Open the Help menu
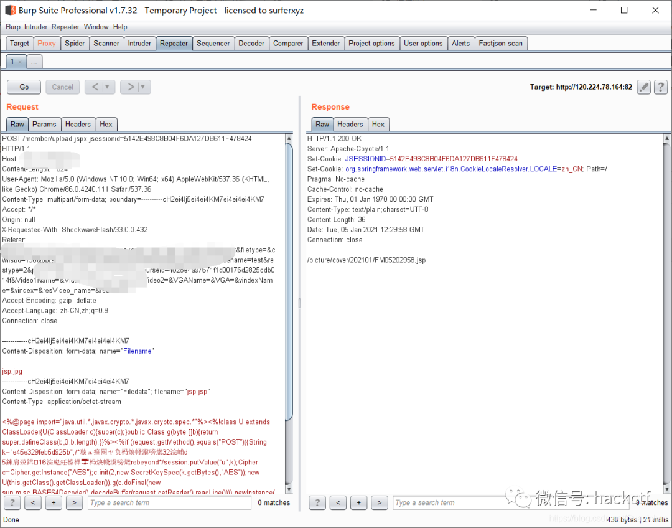This screenshot has width=672, height=528. coord(120,27)
